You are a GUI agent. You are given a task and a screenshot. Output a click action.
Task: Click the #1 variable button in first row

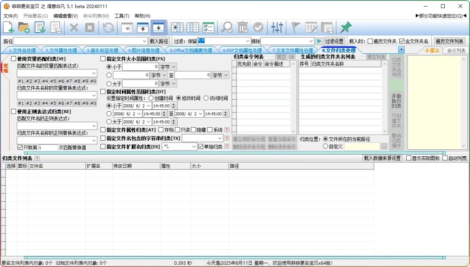point(21,81)
